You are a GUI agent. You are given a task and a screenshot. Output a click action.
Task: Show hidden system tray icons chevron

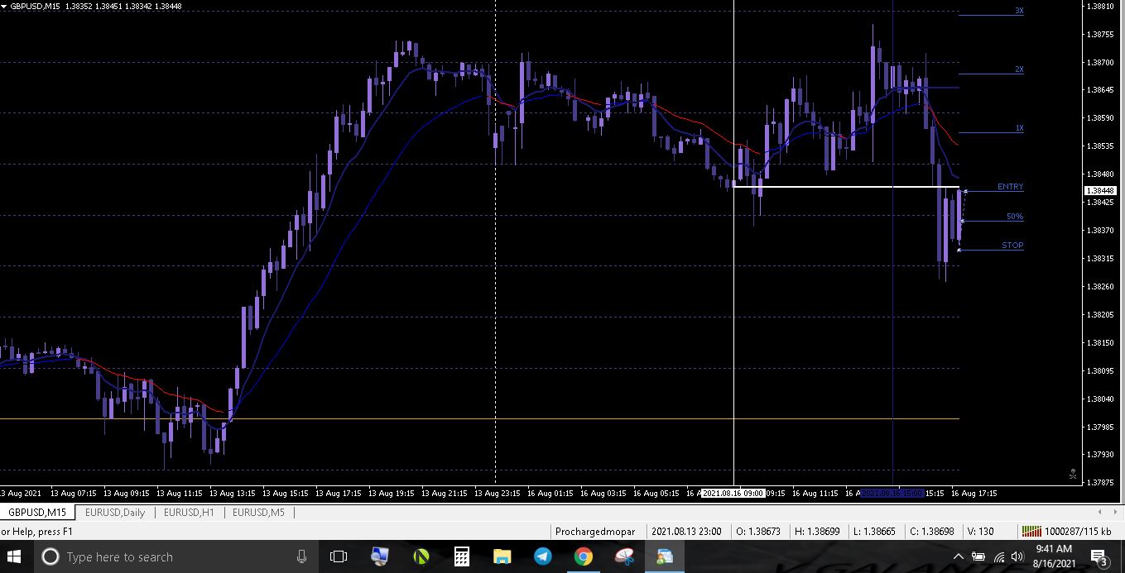[959, 557]
